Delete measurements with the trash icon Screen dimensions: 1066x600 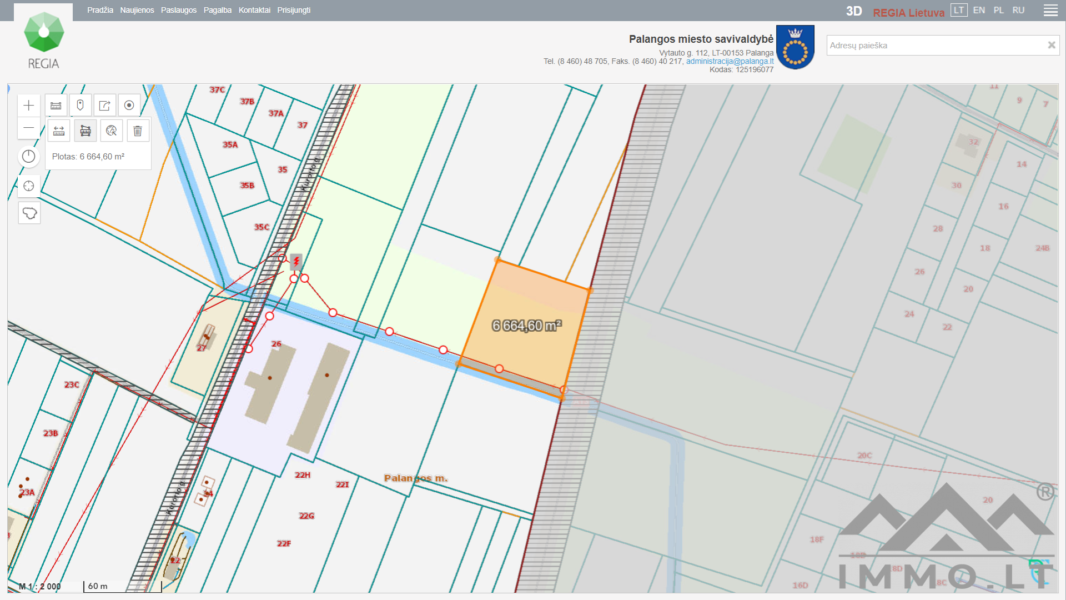click(x=138, y=131)
